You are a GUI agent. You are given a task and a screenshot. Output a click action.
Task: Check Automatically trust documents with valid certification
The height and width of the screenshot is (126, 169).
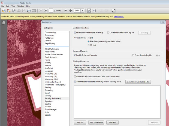pyautogui.click(x=75, y=76)
